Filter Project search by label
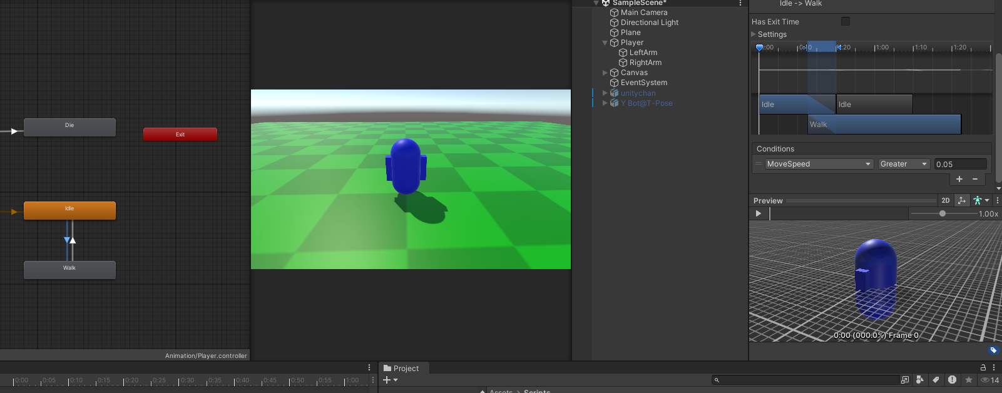The height and width of the screenshot is (393, 1002). coord(936,380)
